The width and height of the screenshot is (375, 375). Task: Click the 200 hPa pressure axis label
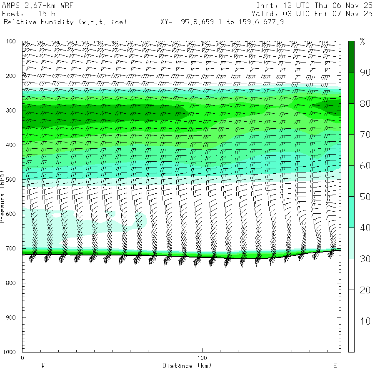[11, 76]
